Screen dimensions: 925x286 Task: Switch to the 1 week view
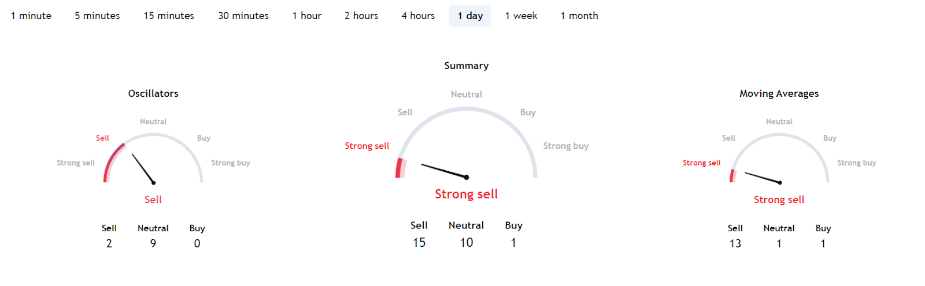(x=521, y=16)
